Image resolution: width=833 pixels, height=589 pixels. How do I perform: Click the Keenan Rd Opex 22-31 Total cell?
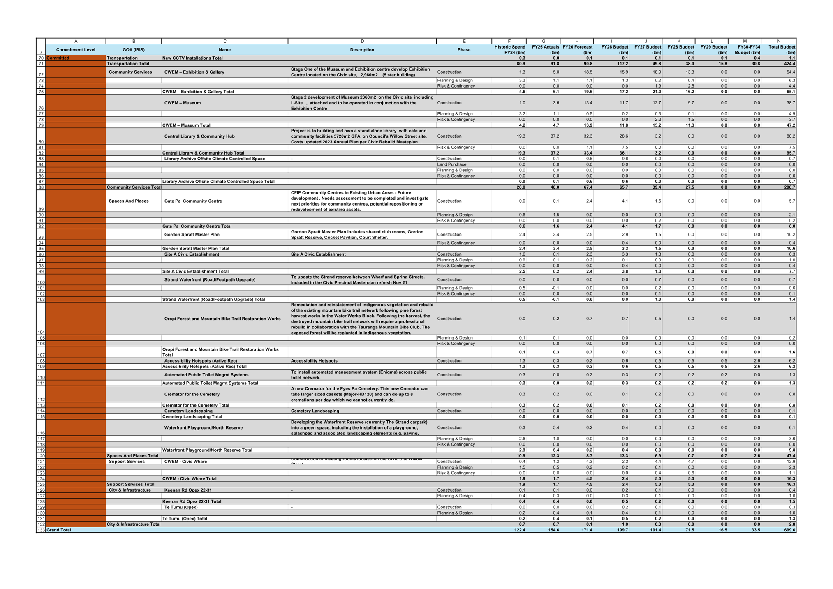tap(192, 501)
